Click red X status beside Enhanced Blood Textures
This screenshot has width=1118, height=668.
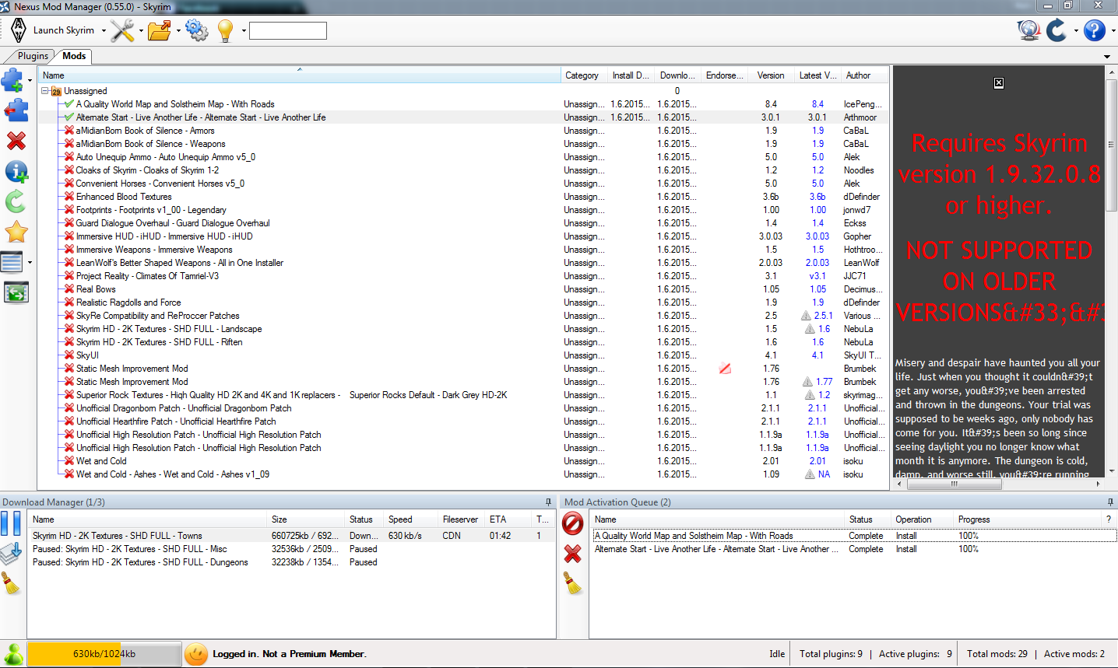69,197
